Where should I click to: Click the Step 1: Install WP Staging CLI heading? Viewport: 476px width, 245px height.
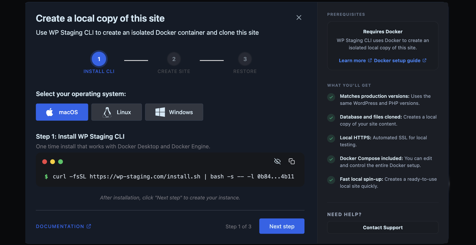[80, 136]
